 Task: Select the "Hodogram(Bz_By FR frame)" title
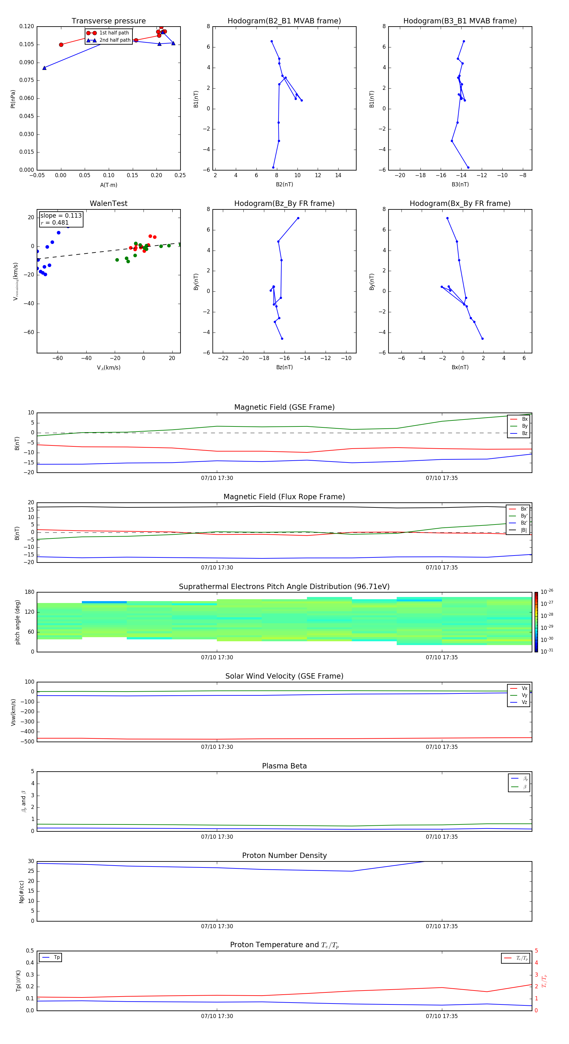[x=284, y=203]
